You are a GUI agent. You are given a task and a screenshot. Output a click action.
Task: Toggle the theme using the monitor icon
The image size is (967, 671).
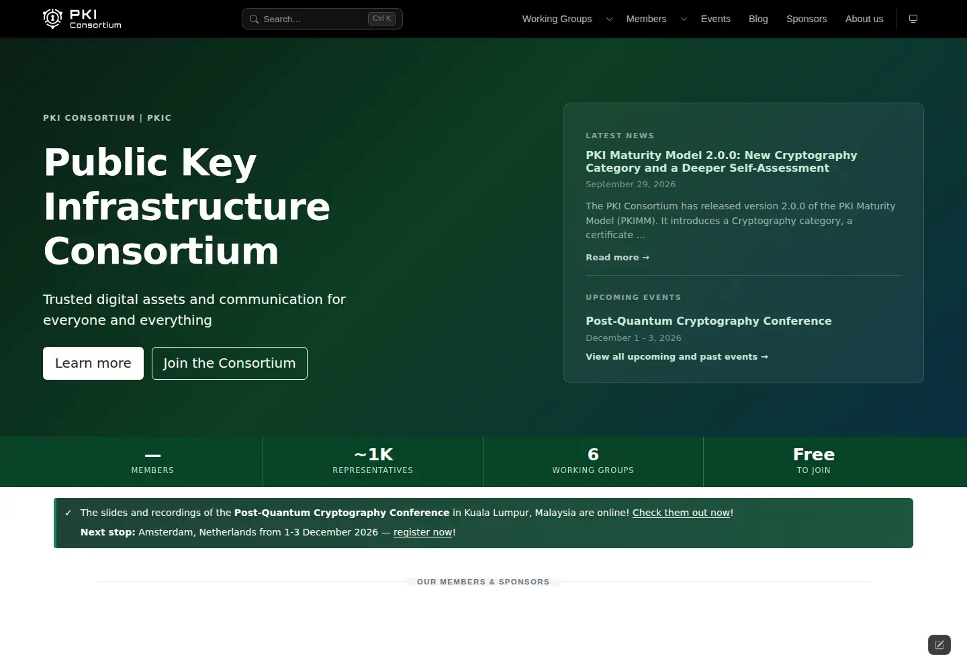coord(913,19)
